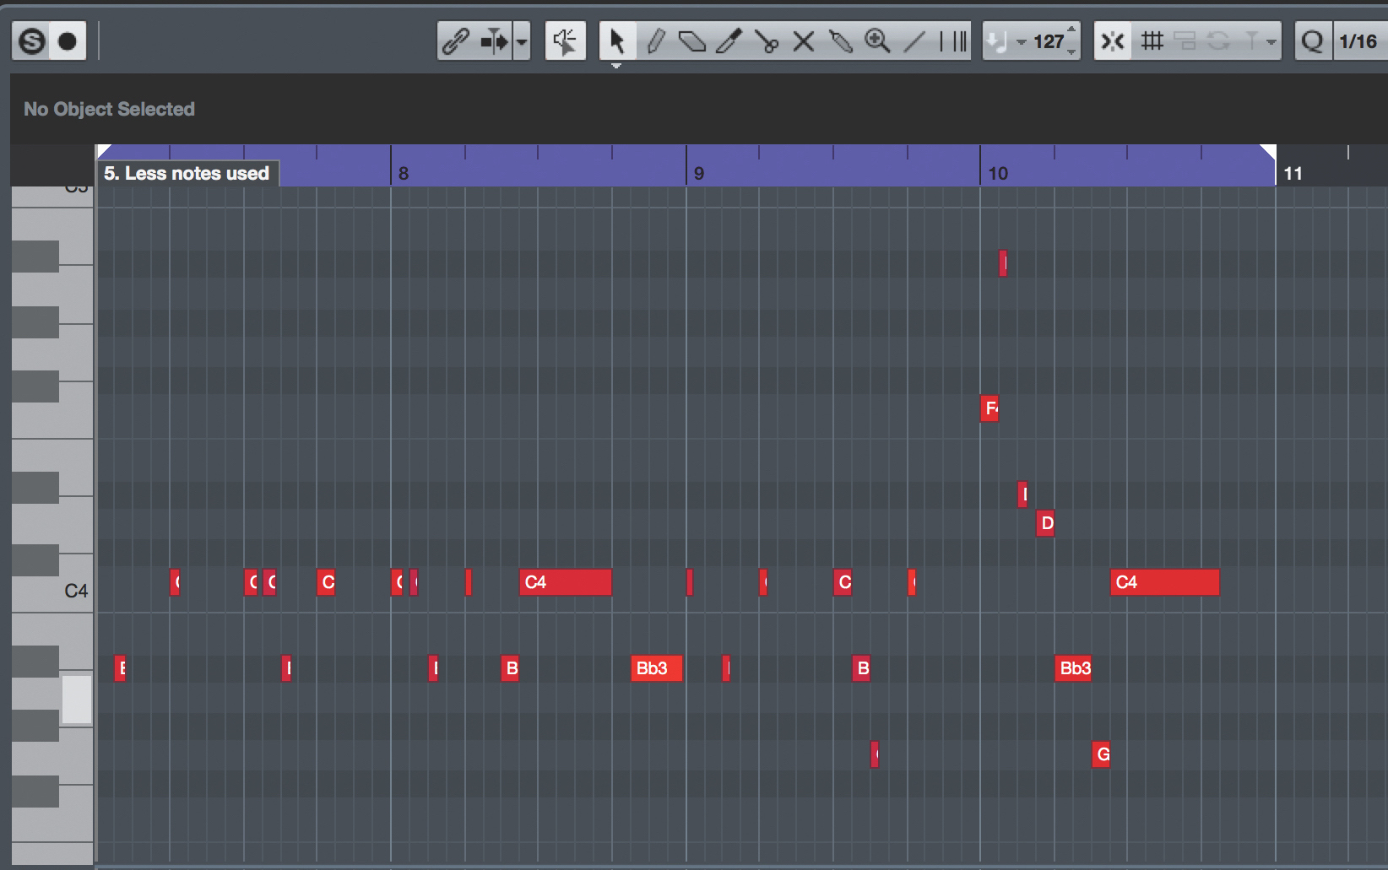This screenshot has height=870, width=1388.
Task: Click the 127 velocity value field
Action: (x=1049, y=41)
